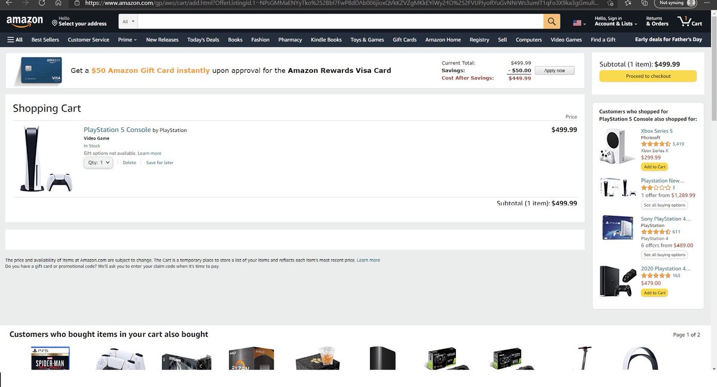Open the shopping cart icon in the header
This screenshot has width=717, height=387.
click(690, 21)
